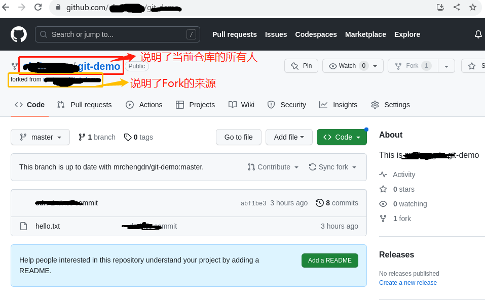Open the repository Settings tab
Screen dimensions: 485x304
pyautogui.click(x=390, y=105)
